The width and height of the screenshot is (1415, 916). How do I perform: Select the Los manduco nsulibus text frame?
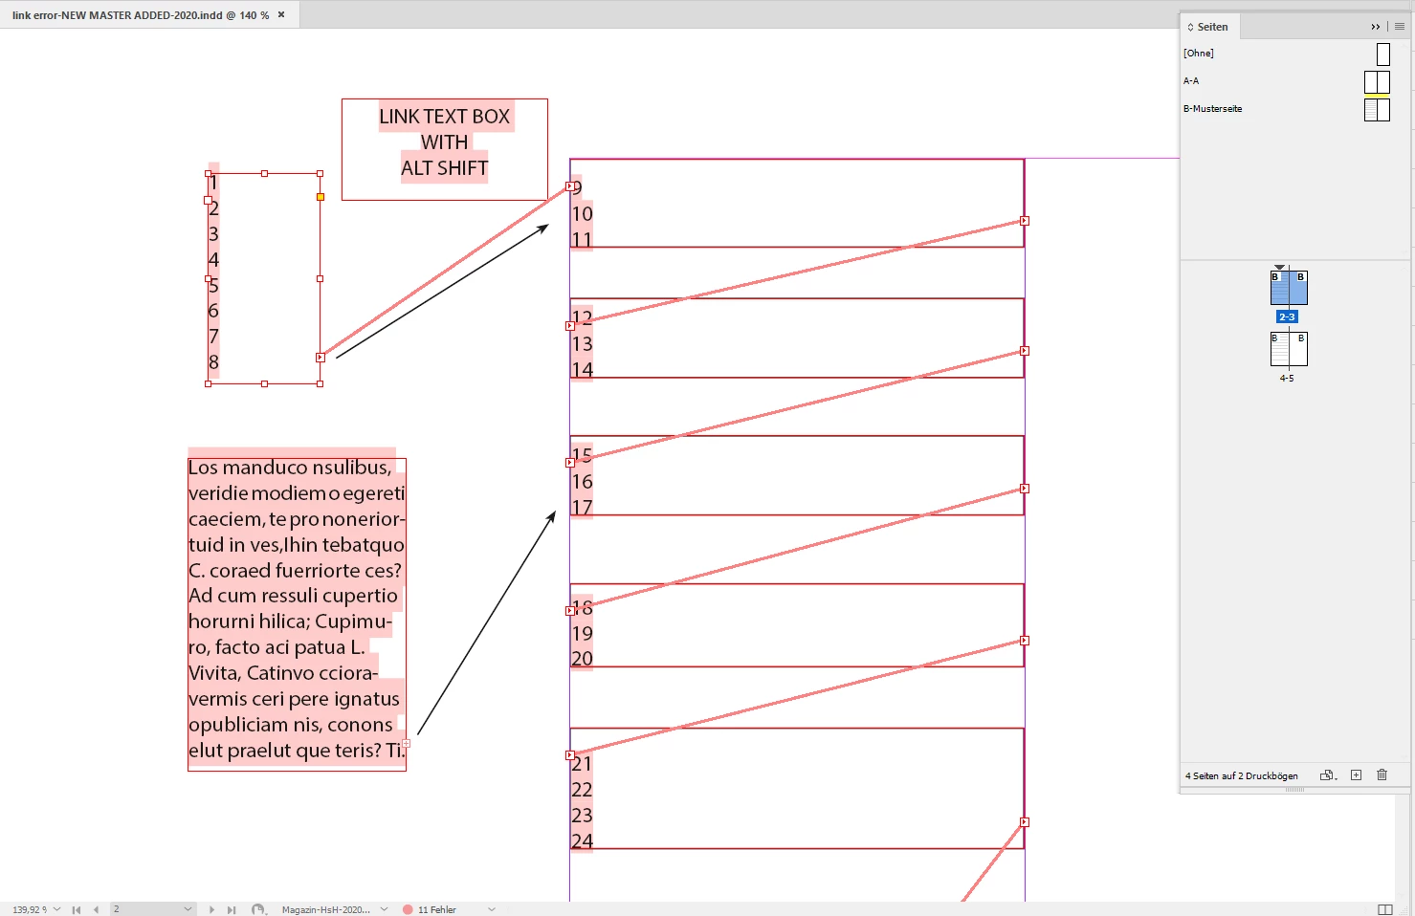point(297,615)
